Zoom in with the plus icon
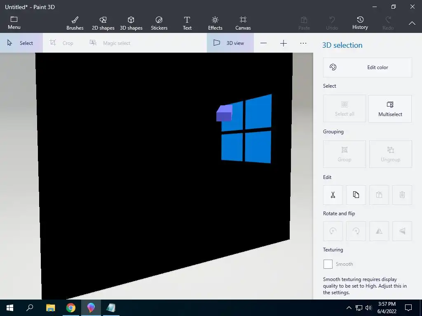Image resolution: width=422 pixels, height=316 pixels. tap(284, 43)
